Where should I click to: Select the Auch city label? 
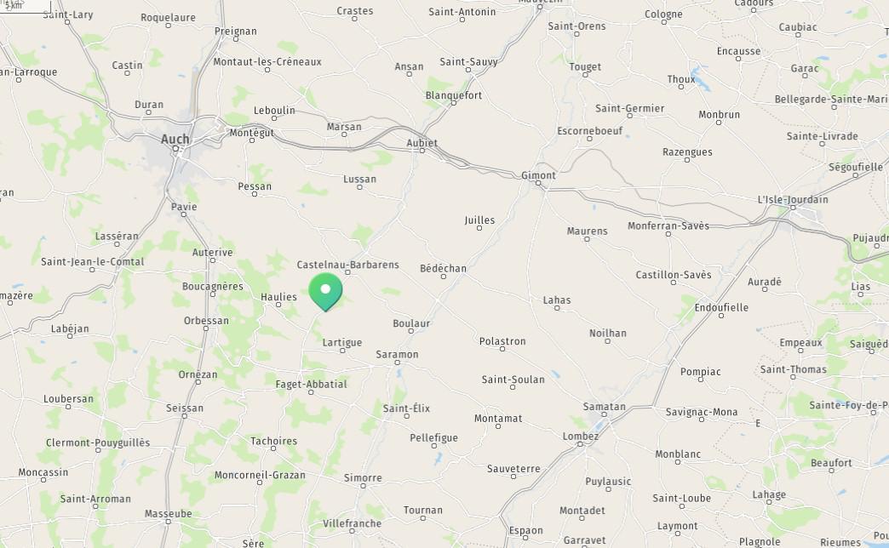(175, 139)
